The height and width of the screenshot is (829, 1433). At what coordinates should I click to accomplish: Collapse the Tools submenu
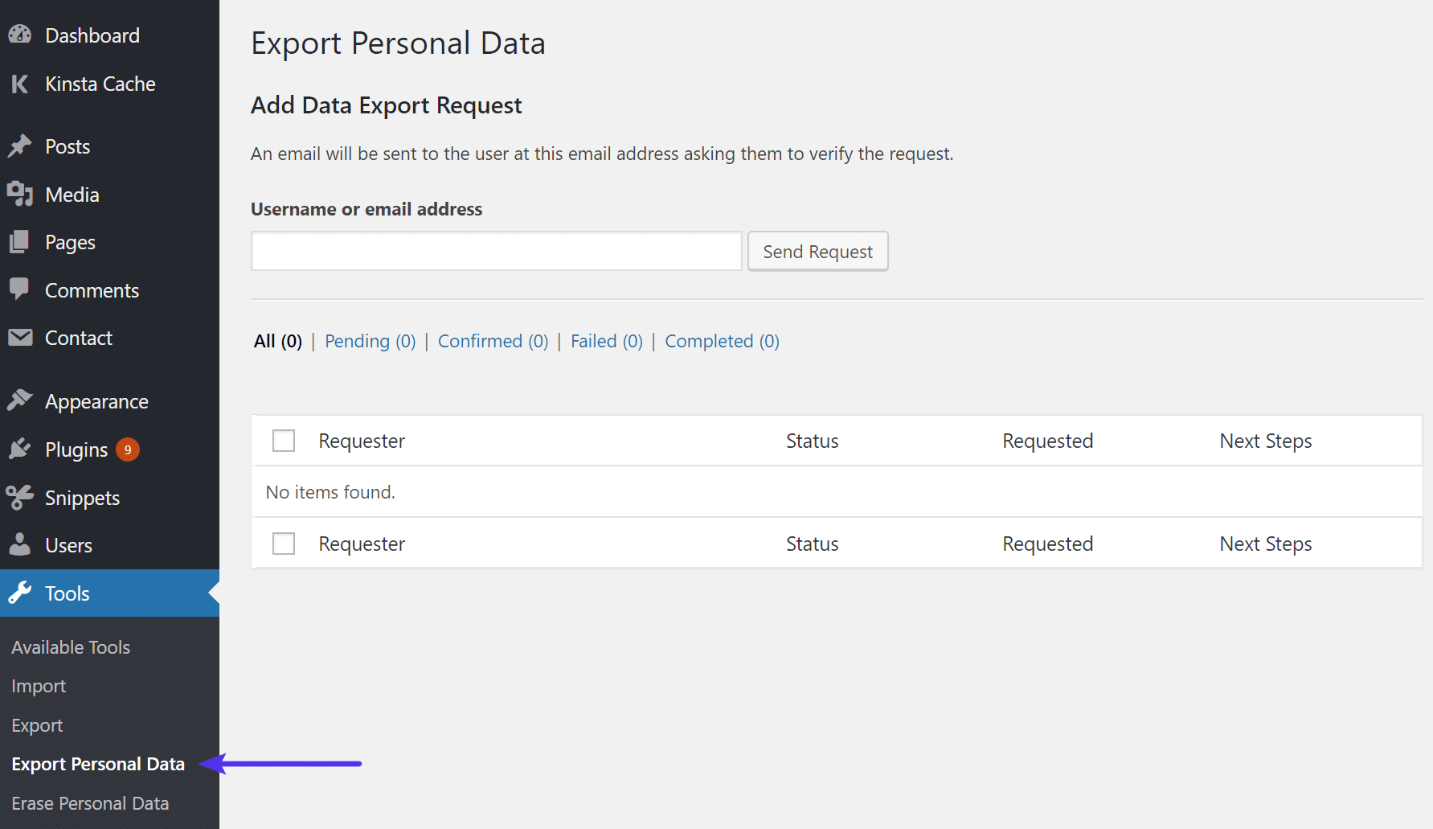point(67,593)
